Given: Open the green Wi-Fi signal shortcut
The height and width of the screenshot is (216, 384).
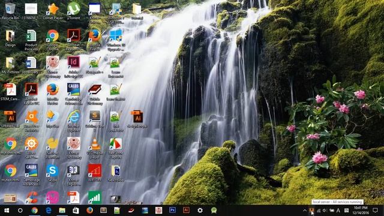Looking at the screenshot, I should [95, 197].
